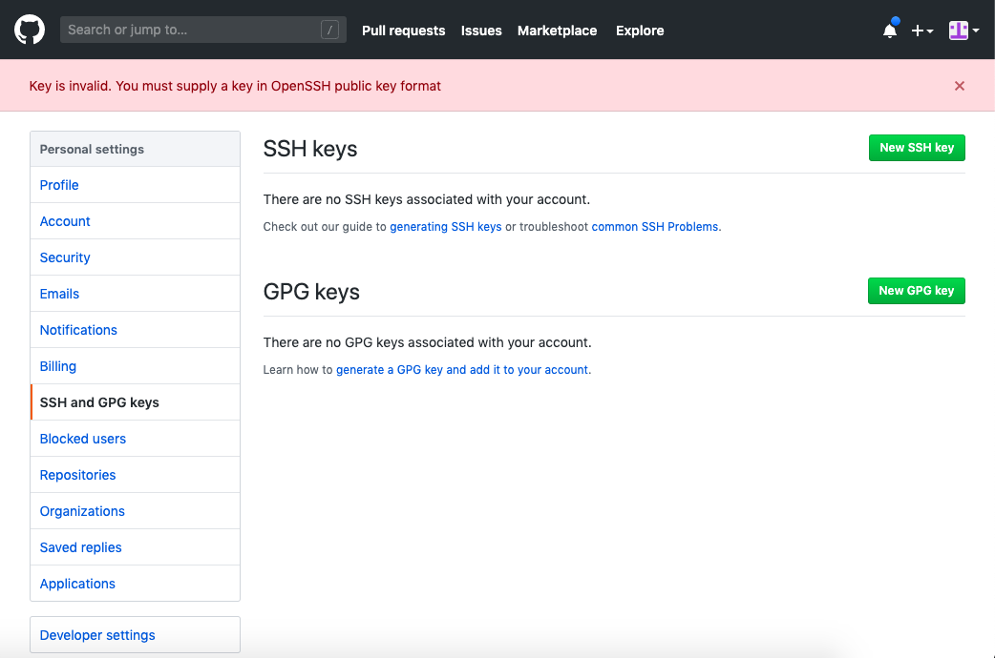Expand the plus create-new dropdown
995x658 pixels.
(922, 31)
